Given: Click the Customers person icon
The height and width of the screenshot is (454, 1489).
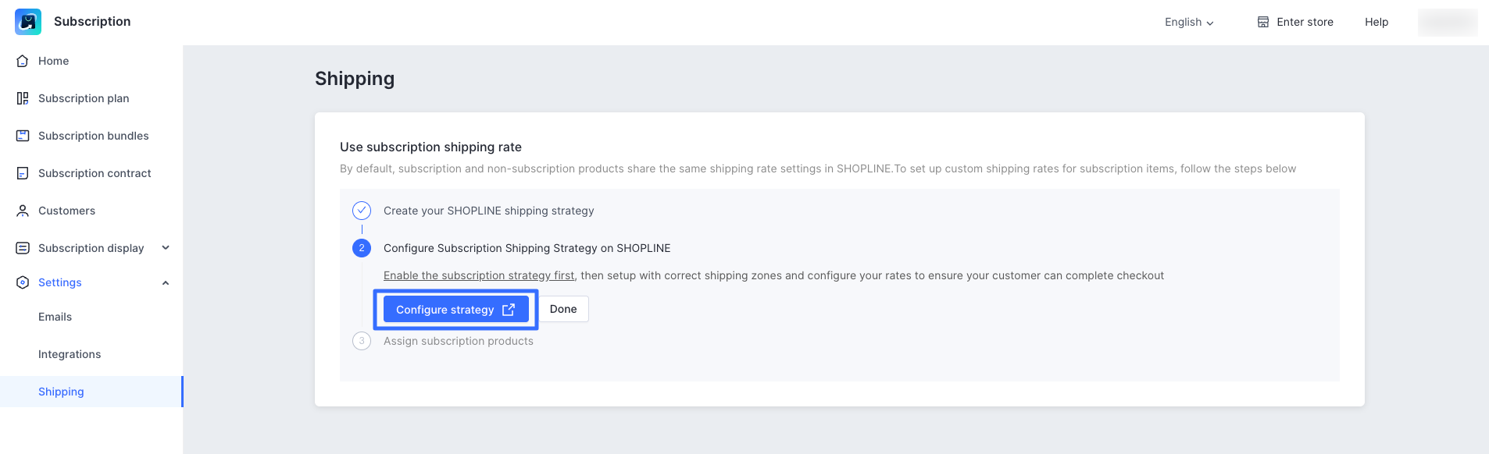Looking at the screenshot, I should pyautogui.click(x=23, y=211).
